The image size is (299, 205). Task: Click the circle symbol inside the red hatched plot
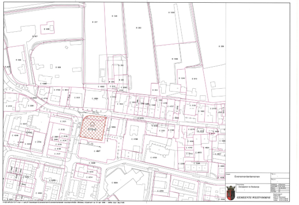click(x=93, y=124)
